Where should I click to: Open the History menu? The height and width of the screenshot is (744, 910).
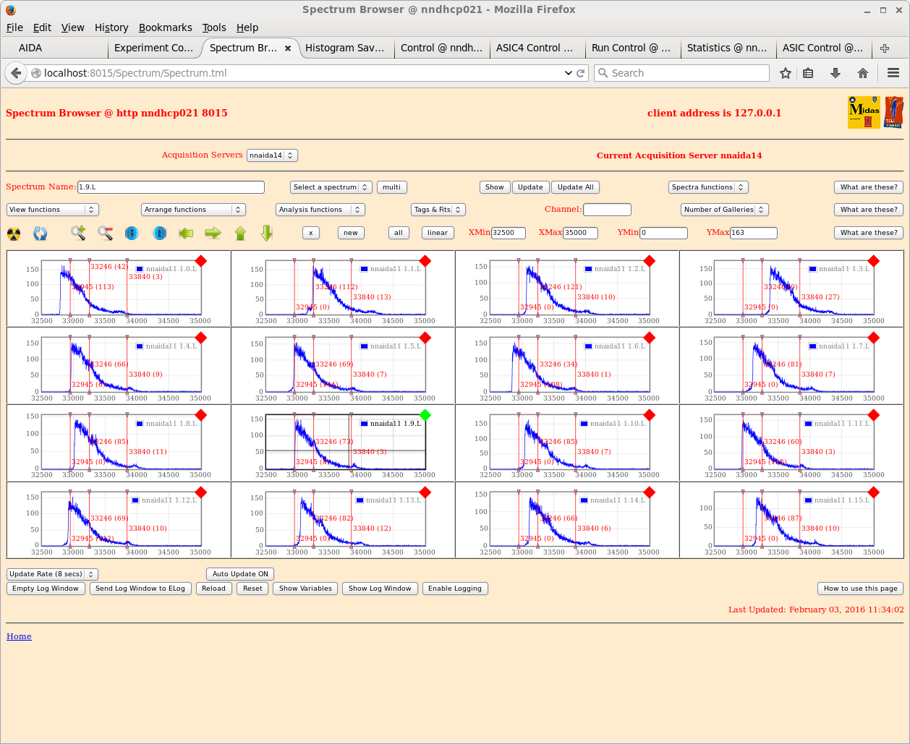(x=111, y=27)
